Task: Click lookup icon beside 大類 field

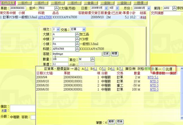Action: point(77,34)
